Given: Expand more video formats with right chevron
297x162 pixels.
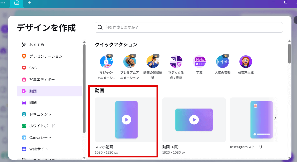Looking at the screenshot, I should pyautogui.click(x=275, y=118).
